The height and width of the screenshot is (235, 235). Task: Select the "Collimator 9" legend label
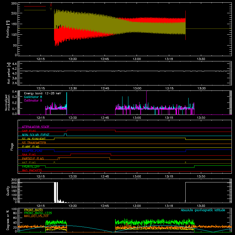pos(33,100)
